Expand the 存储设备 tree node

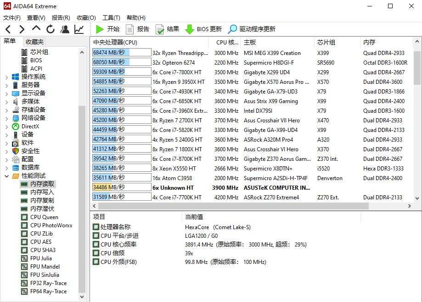click(6, 110)
